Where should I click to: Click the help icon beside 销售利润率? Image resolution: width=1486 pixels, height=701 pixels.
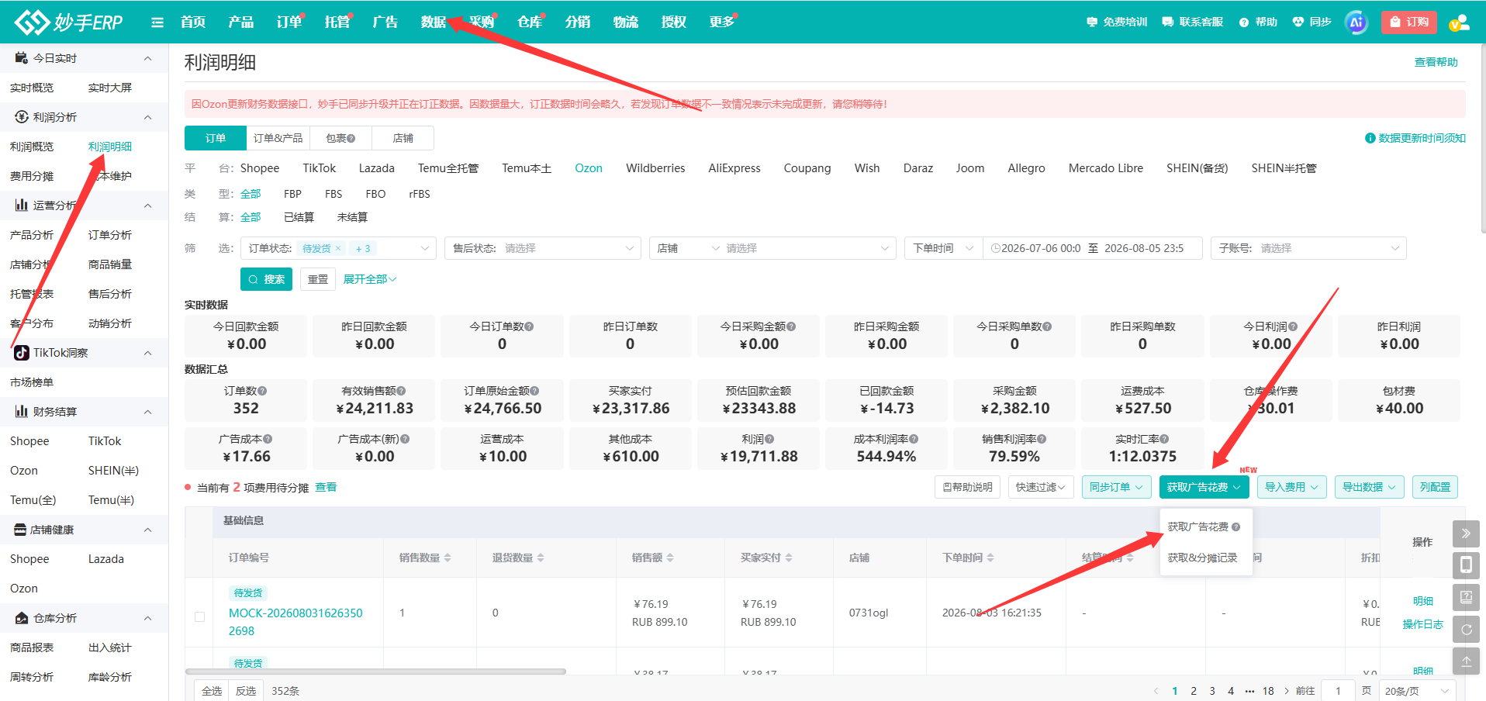point(1042,439)
